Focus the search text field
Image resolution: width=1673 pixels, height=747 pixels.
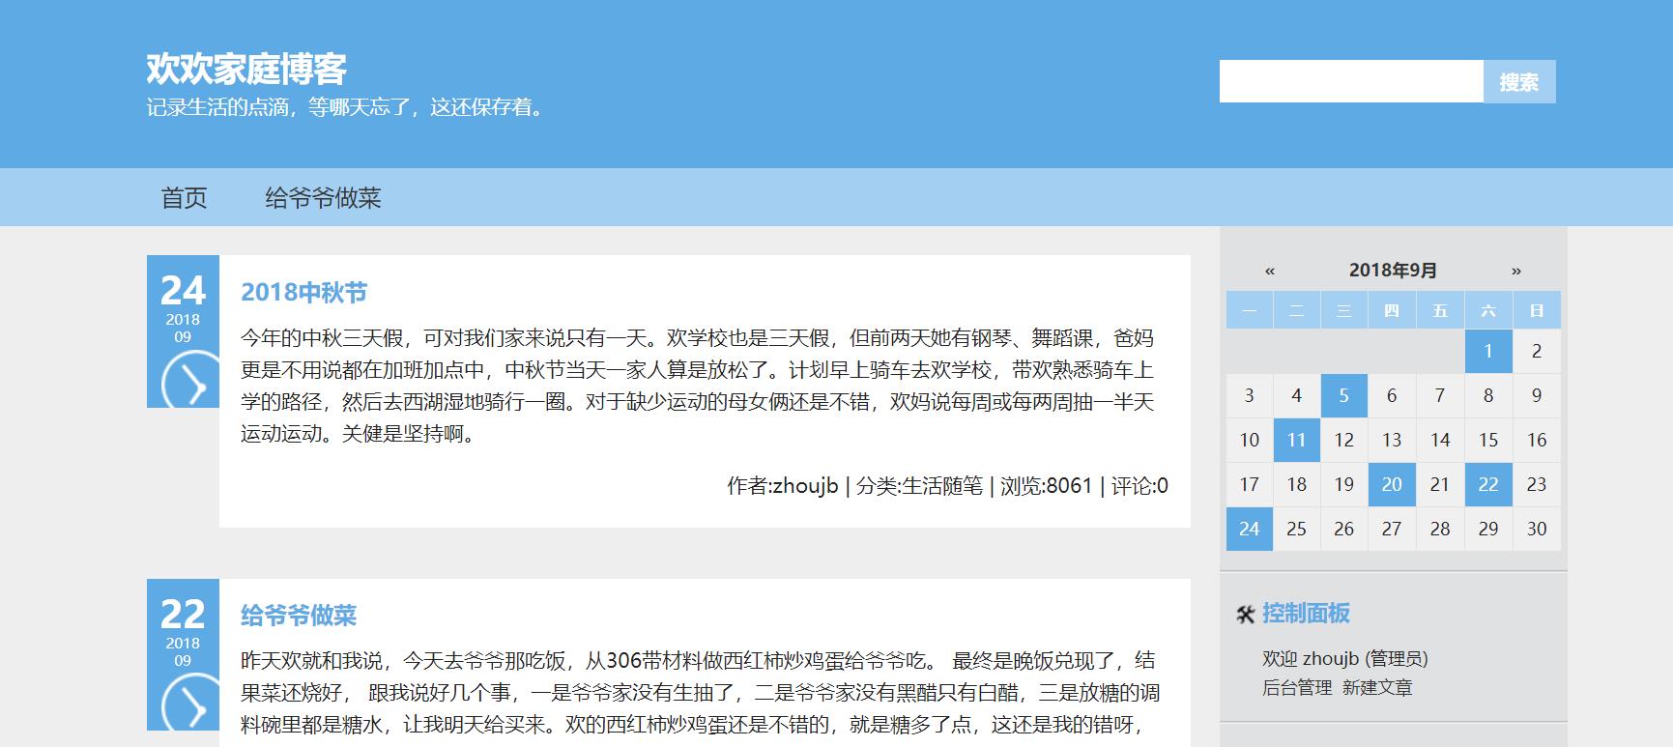pos(1350,81)
